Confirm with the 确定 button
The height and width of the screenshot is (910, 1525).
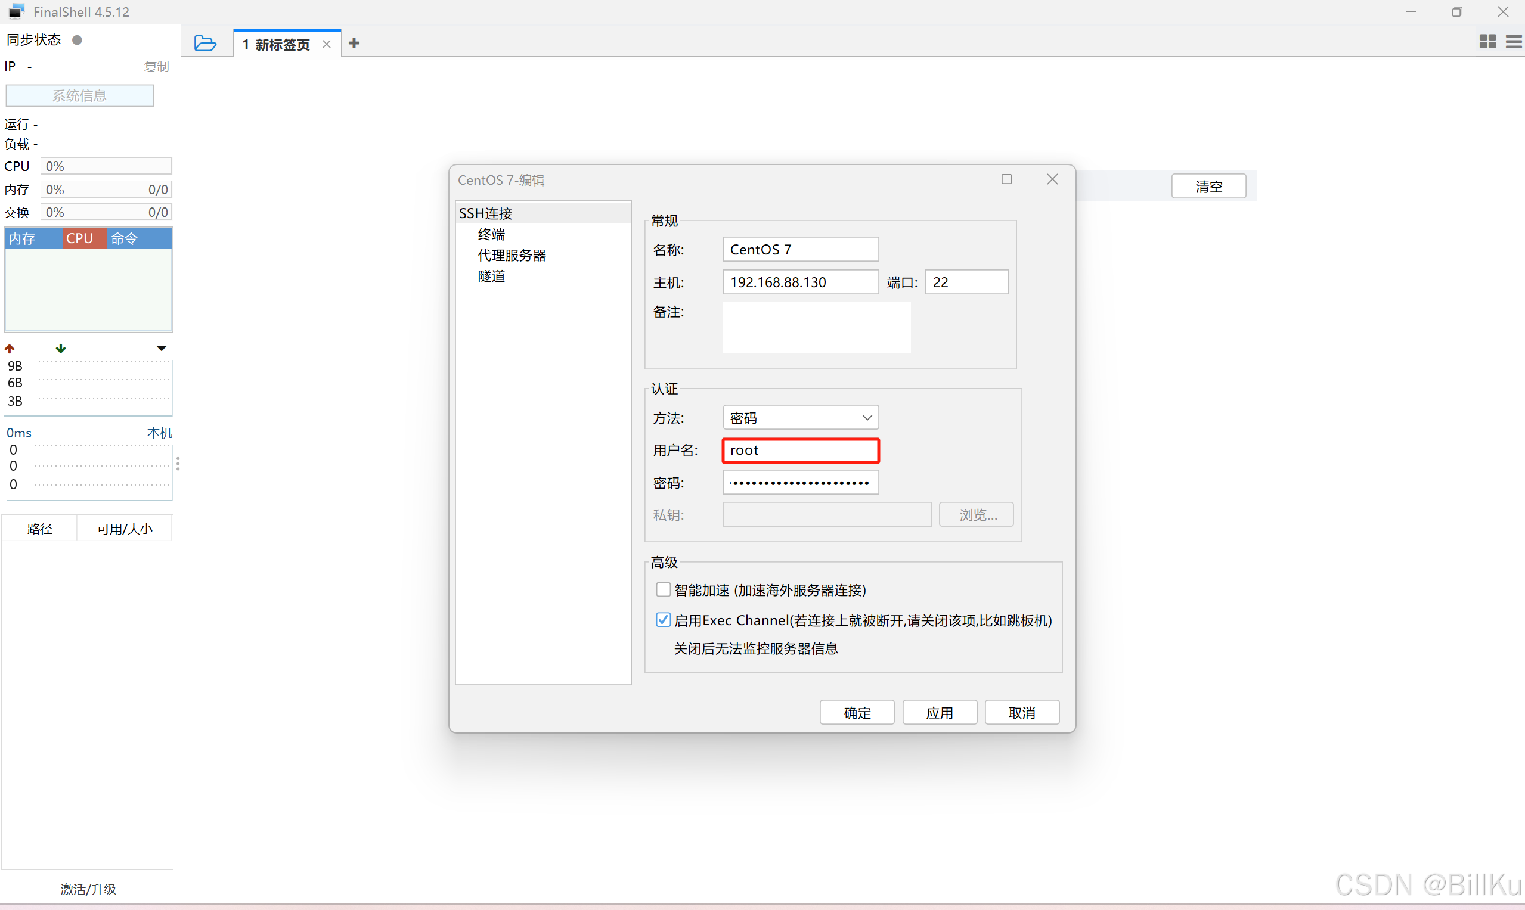[x=857, y=713]
